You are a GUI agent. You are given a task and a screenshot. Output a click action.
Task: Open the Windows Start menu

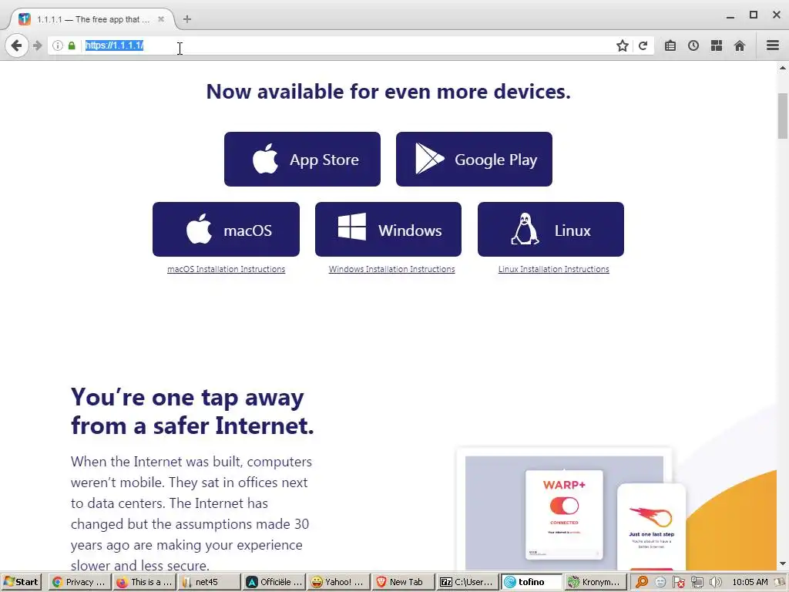[21, 582]
